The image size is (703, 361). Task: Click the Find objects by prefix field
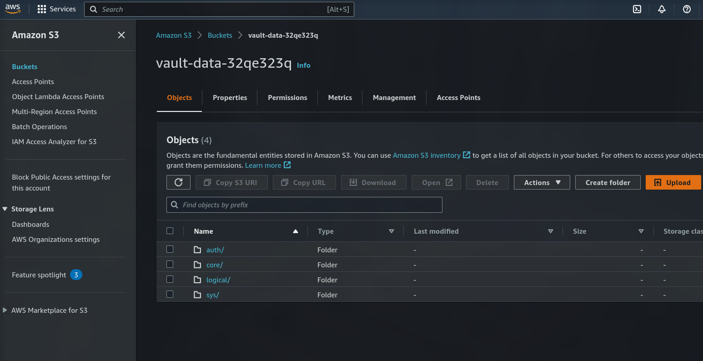pyautogui.click(x=304, y=205)
